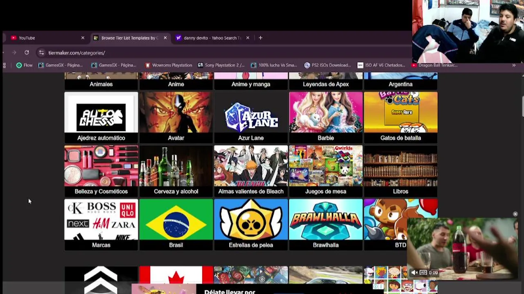Open the 100% lucha Vs Sma bookmark
524x294 pixels.
click(x=274, y=65)
